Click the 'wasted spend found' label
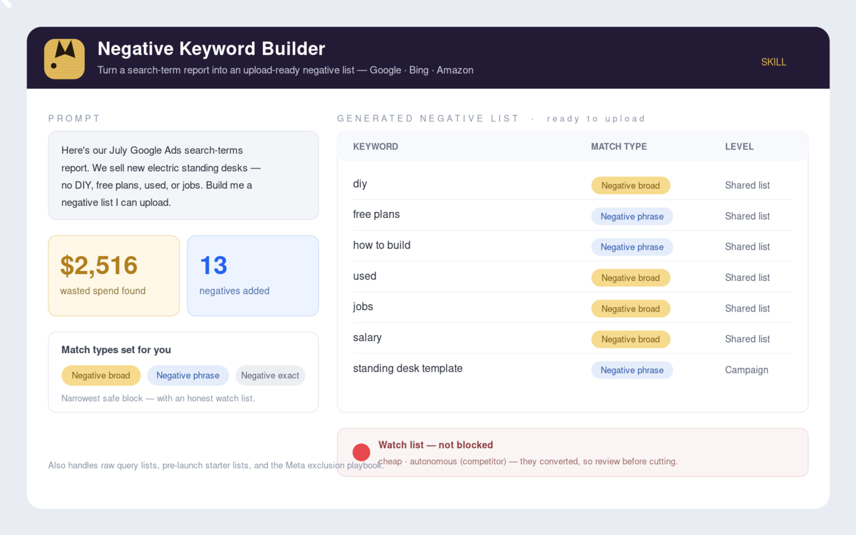The image size is (856, 535). (x=103, y=291)
